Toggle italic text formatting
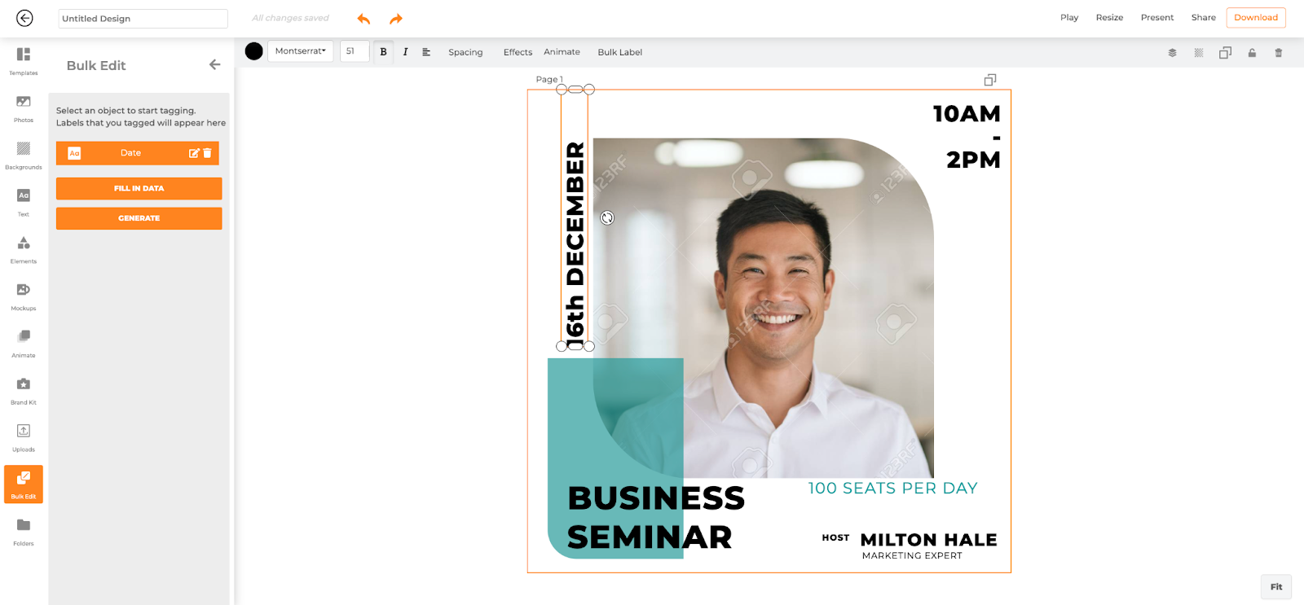1304x605 pixels. coord(405,52)
